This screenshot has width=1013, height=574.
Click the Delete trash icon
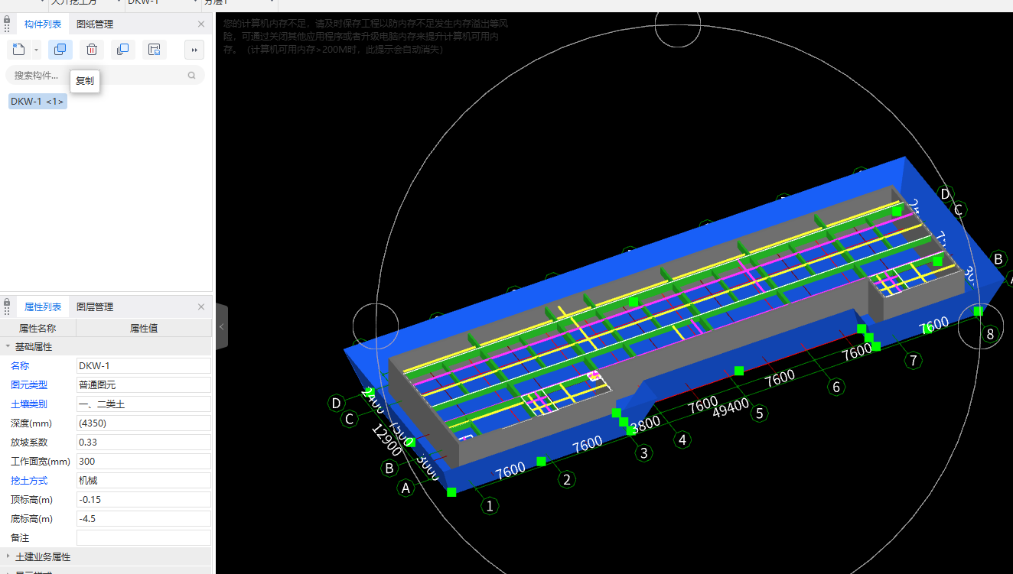click(x=92, y=50)
